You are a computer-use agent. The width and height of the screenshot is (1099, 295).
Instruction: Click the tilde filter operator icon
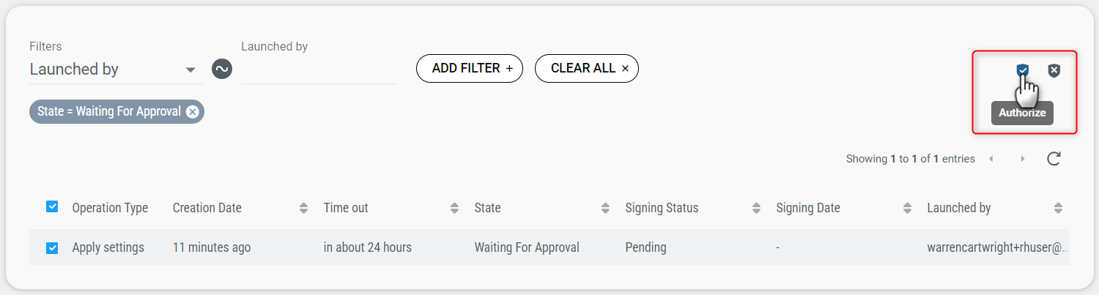point(222,70)
